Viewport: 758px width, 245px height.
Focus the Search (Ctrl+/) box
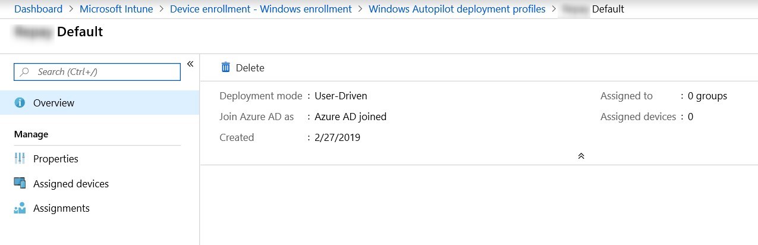pyautogui.click(x=97, y=72)
